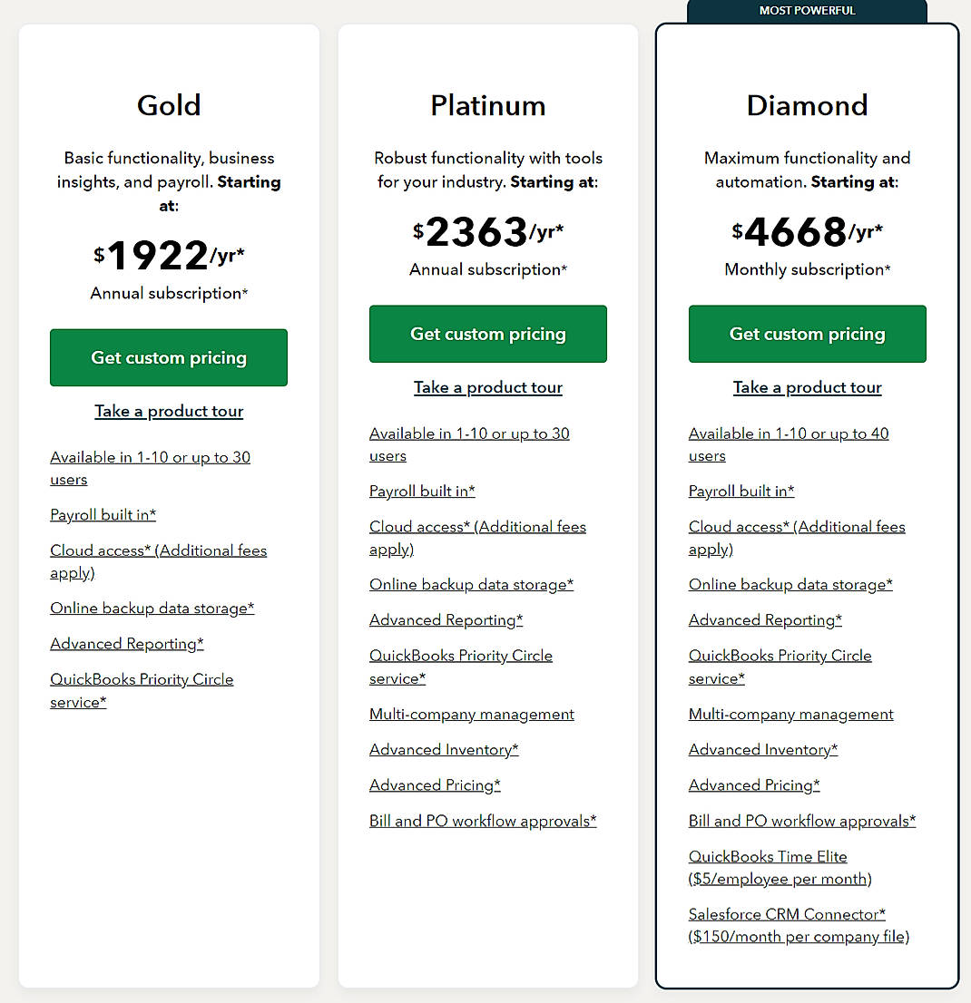View Diamond plan user availability link
Screen dimensions: 971x1003
tap(789, 433)
